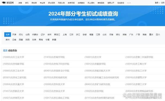The width and height of the screenshot is (165, 101).
Task: Click the 注册 link
Action: (163, 3)
